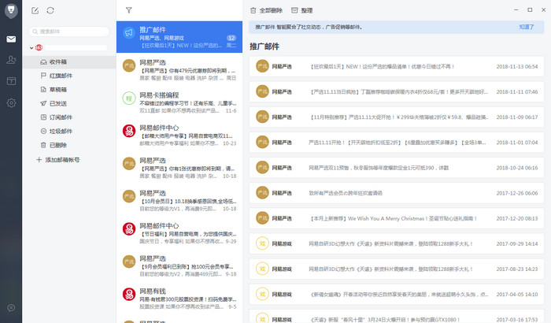
Task: Click the archive box icon beside 整理
Action: tap(294, 10)
